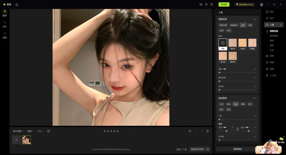Collapse the 人像 sidebar group
Viewport: 286px width, 155px height.
pyautogui.click(x=281, y=25)
